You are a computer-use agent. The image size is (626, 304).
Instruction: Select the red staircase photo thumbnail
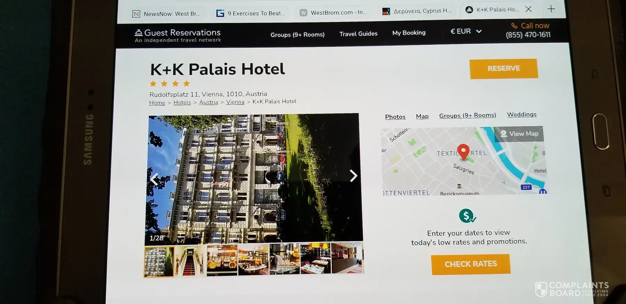coord(190,261)
